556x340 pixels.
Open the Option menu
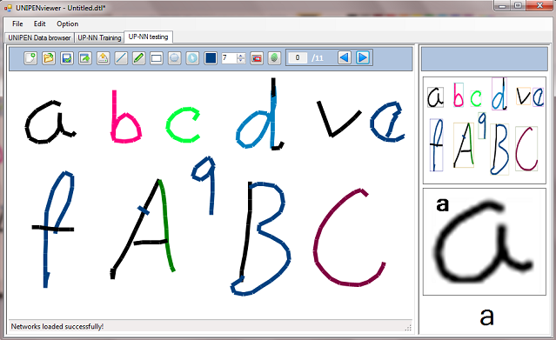tap(67, 23)
